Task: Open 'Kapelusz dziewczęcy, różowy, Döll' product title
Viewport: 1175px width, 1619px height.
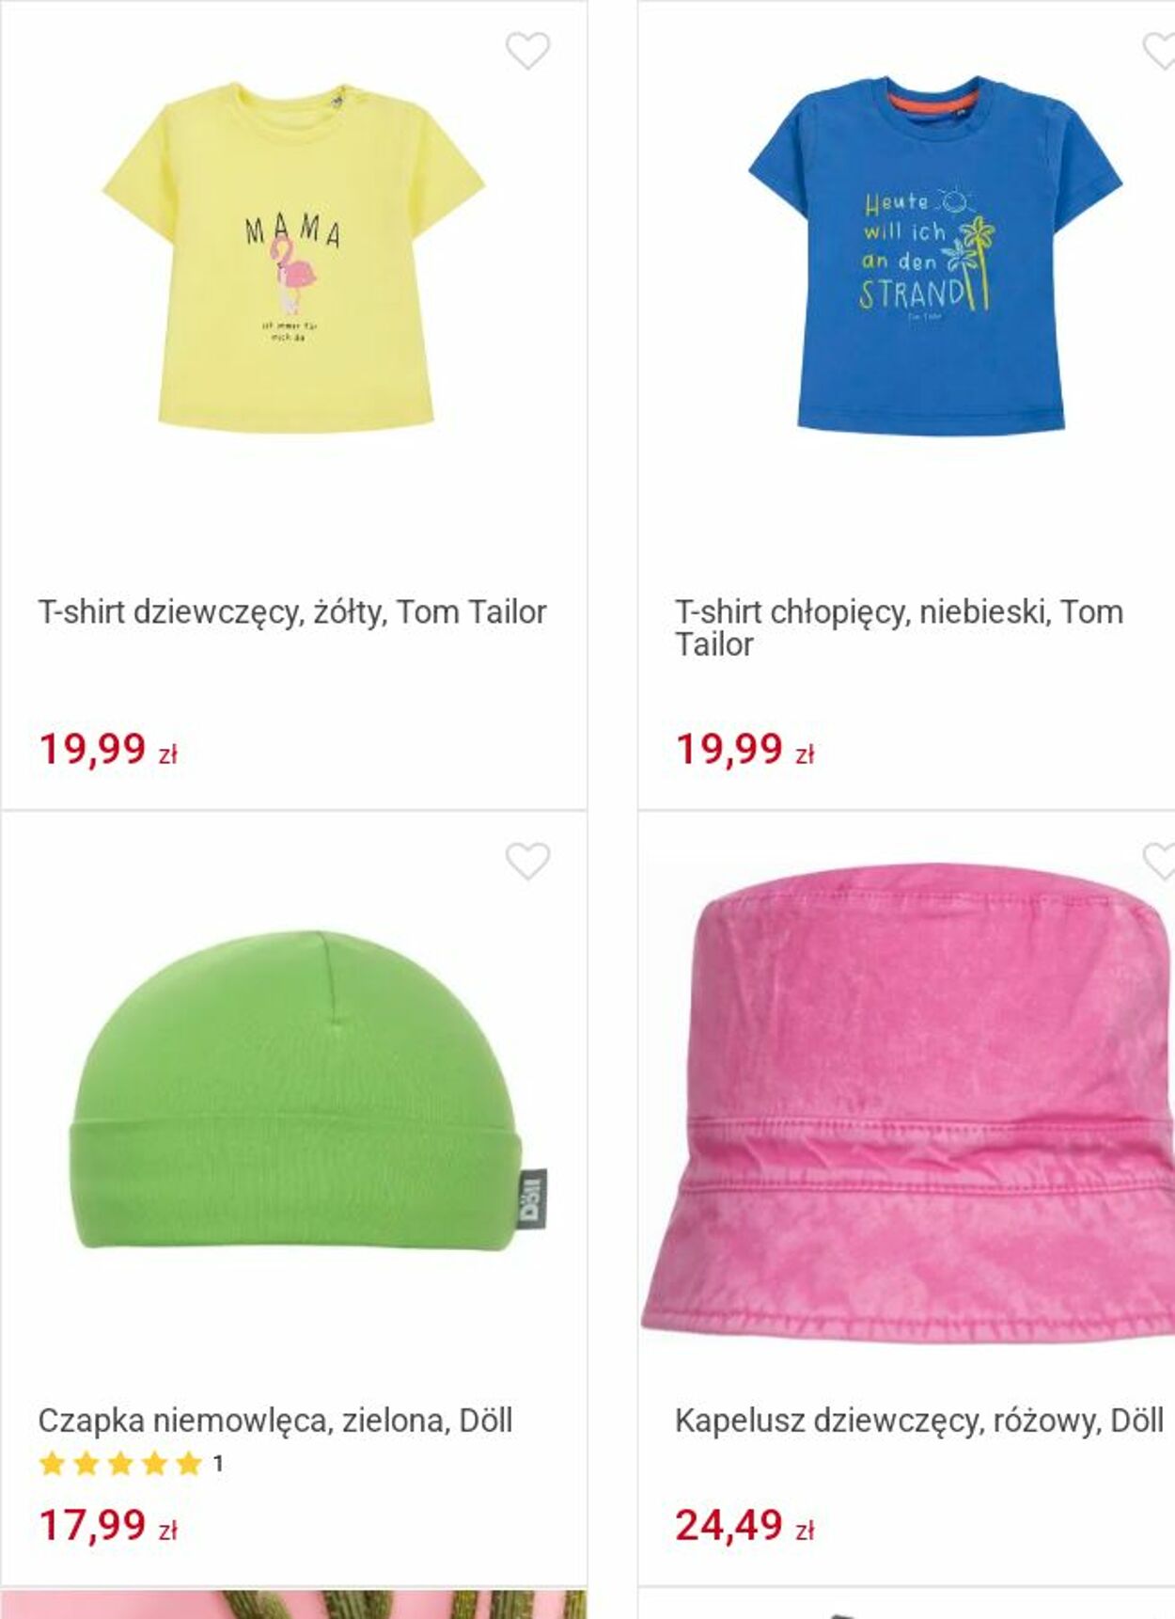Action: [x=919, y=1421]
